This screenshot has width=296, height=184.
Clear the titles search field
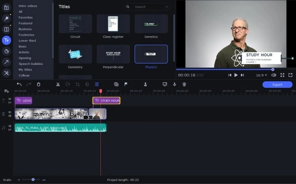[x=166, y=7]
